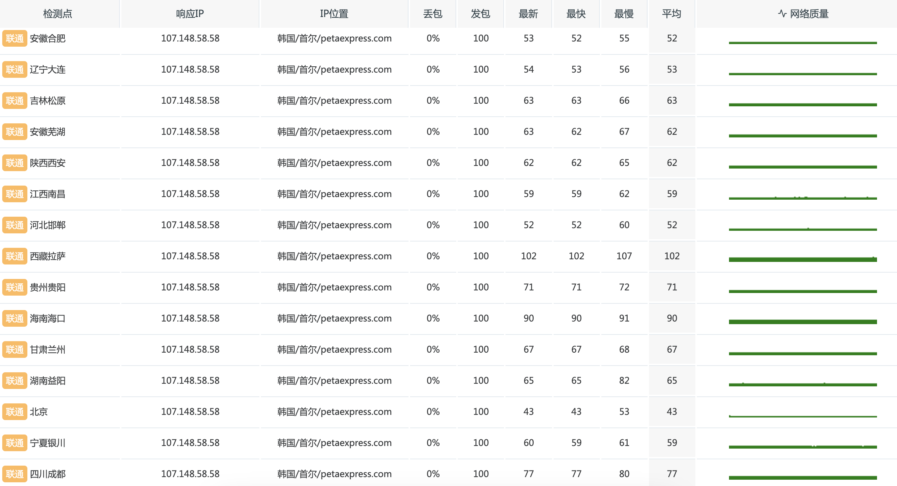
Task: Click the 最快 column header
Action: pyautogui.click(x=576, y=14)
